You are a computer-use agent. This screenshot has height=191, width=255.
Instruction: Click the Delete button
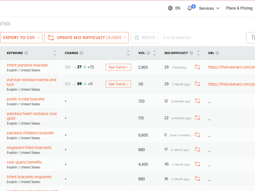pos(145,38)
